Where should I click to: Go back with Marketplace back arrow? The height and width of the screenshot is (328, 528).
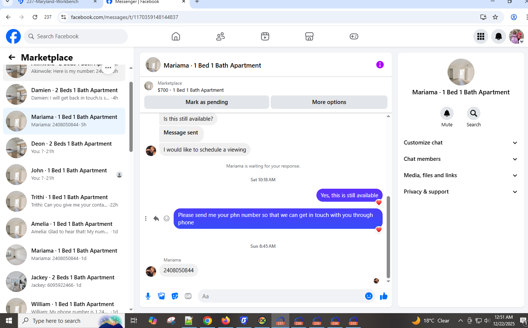coord(12,57)
